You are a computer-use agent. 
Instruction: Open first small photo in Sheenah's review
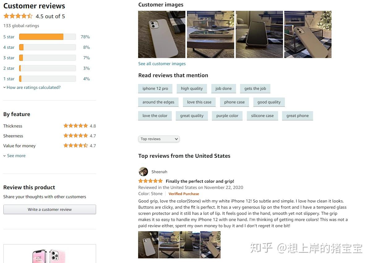(148, 245)
